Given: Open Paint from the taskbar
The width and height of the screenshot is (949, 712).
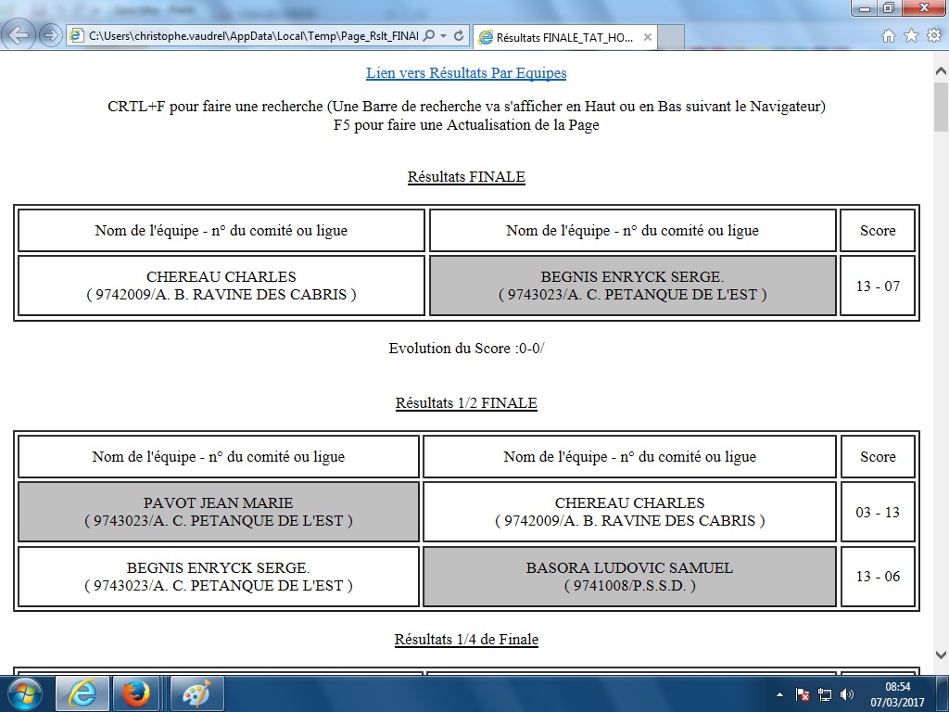Looking at the screenshot, I should [x=196, y=691].
